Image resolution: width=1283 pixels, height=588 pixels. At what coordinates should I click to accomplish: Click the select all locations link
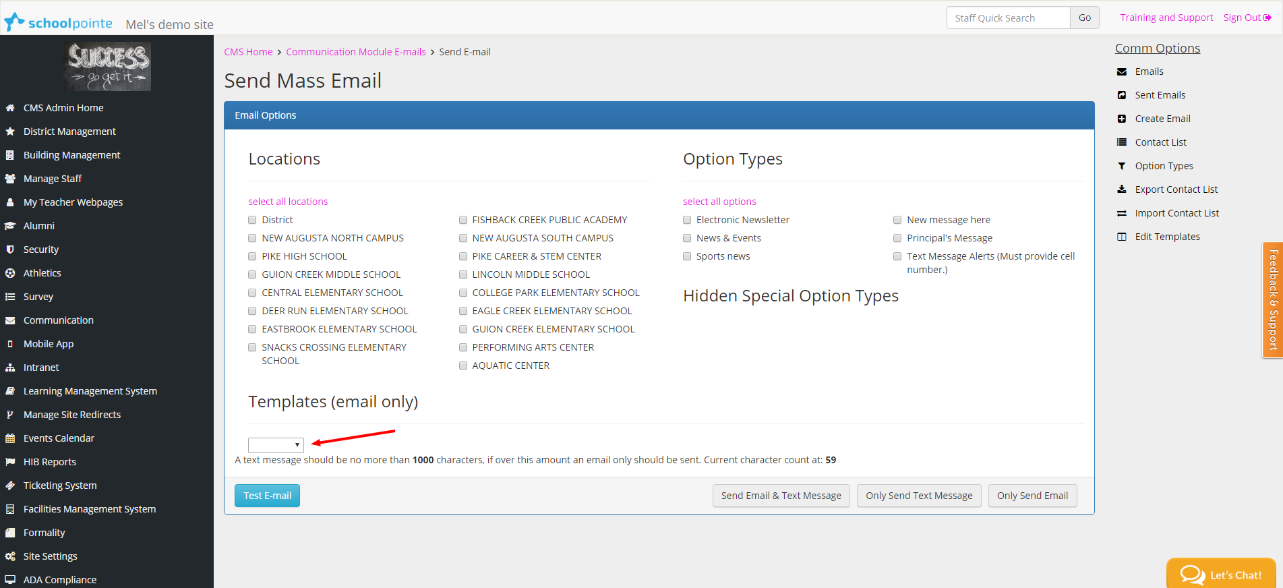pos(288,202)
